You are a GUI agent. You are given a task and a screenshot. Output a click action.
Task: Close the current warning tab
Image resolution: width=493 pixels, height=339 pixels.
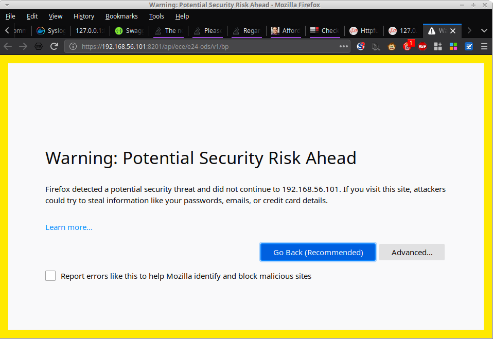tap(453, 31)
